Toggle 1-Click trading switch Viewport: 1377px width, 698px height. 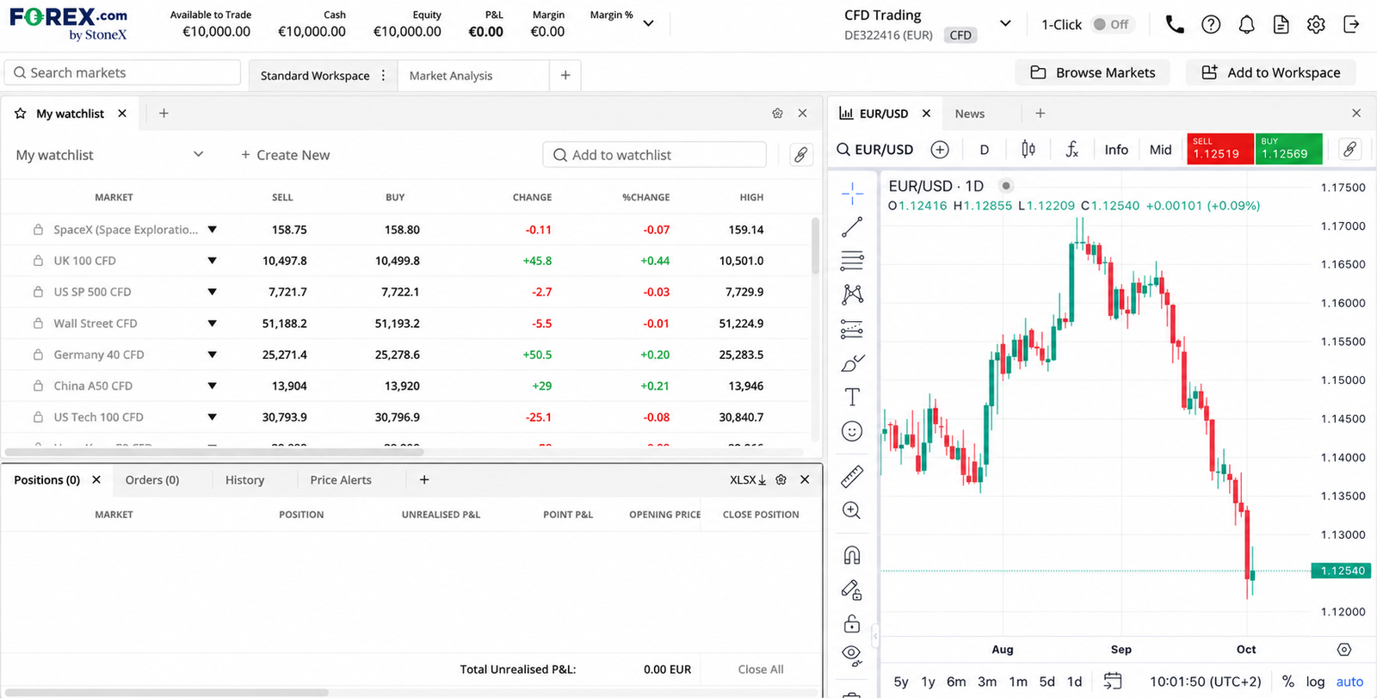click(1111, 24)
